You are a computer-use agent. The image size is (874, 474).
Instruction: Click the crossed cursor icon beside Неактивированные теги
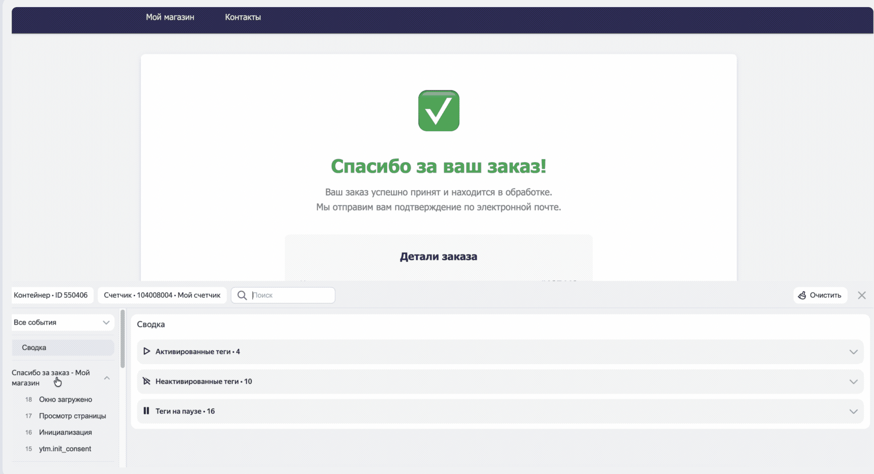147,381
